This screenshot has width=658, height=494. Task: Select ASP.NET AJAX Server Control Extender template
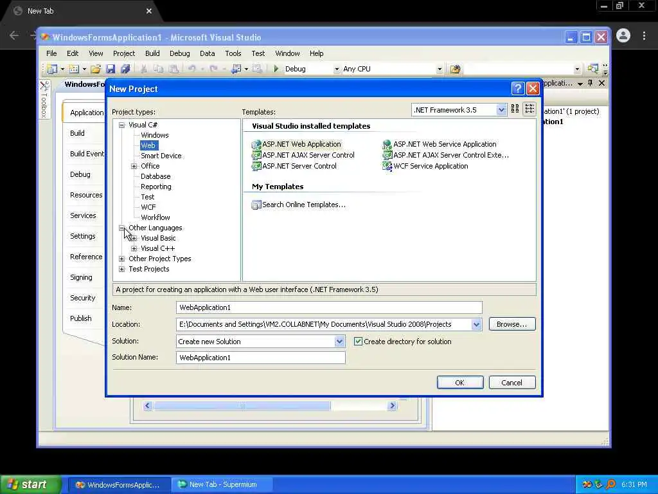(445, 155)
